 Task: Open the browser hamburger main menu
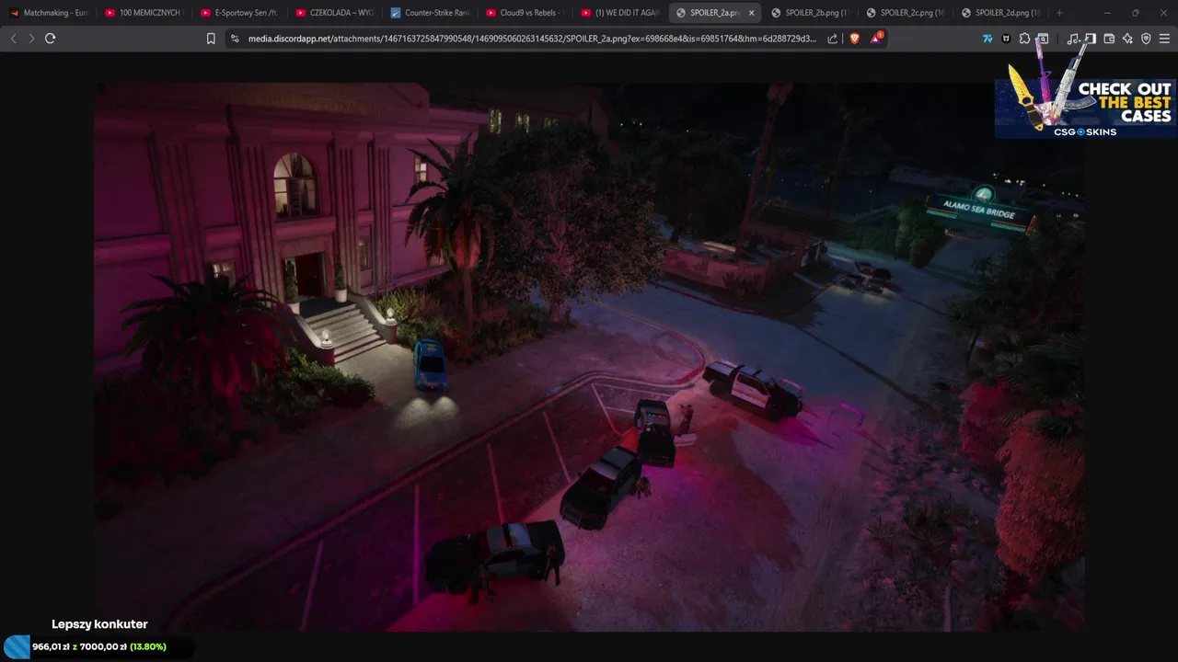[1164, 39]
